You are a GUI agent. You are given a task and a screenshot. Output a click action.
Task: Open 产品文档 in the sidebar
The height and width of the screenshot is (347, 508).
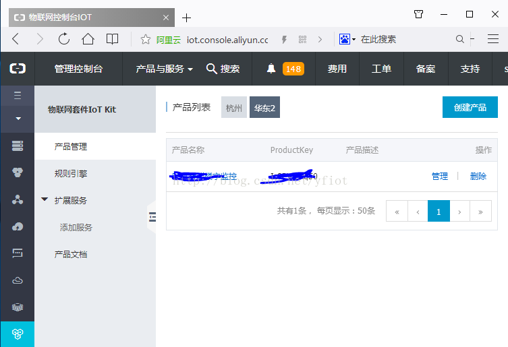[71, 255]
